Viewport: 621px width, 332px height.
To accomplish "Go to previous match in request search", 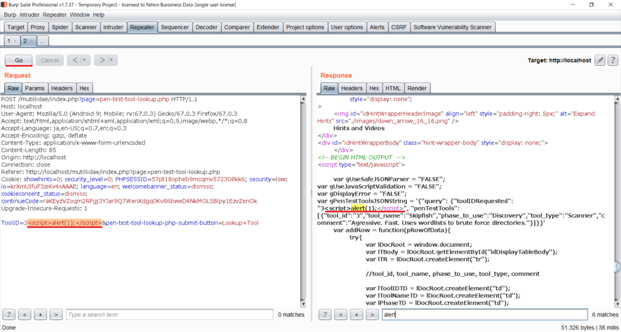I will 24,314.
